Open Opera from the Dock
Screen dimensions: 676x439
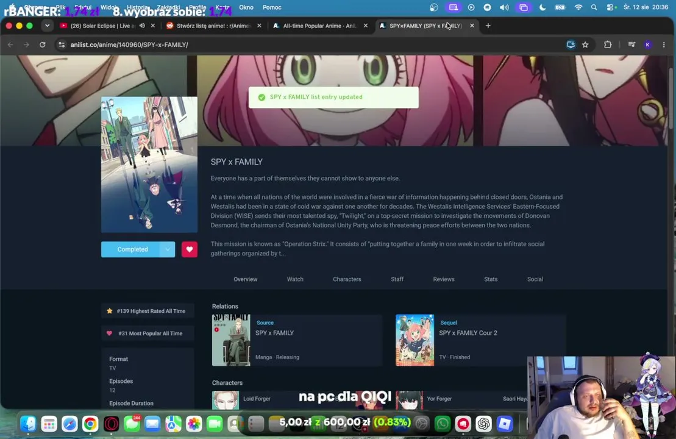111,424
